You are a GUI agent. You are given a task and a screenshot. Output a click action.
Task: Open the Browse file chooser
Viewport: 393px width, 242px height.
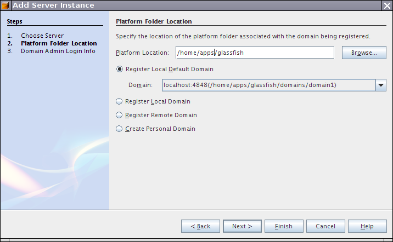tap(364, 53)
